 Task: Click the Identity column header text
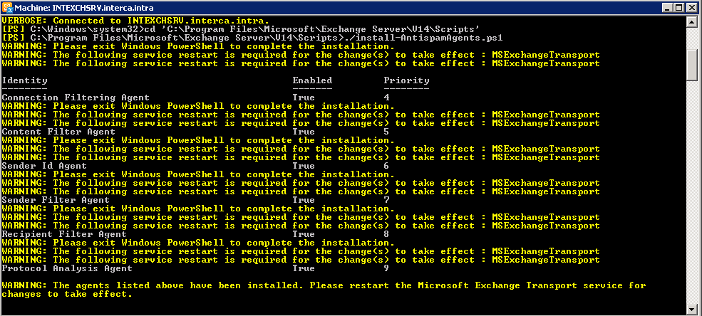pos(25,80)
